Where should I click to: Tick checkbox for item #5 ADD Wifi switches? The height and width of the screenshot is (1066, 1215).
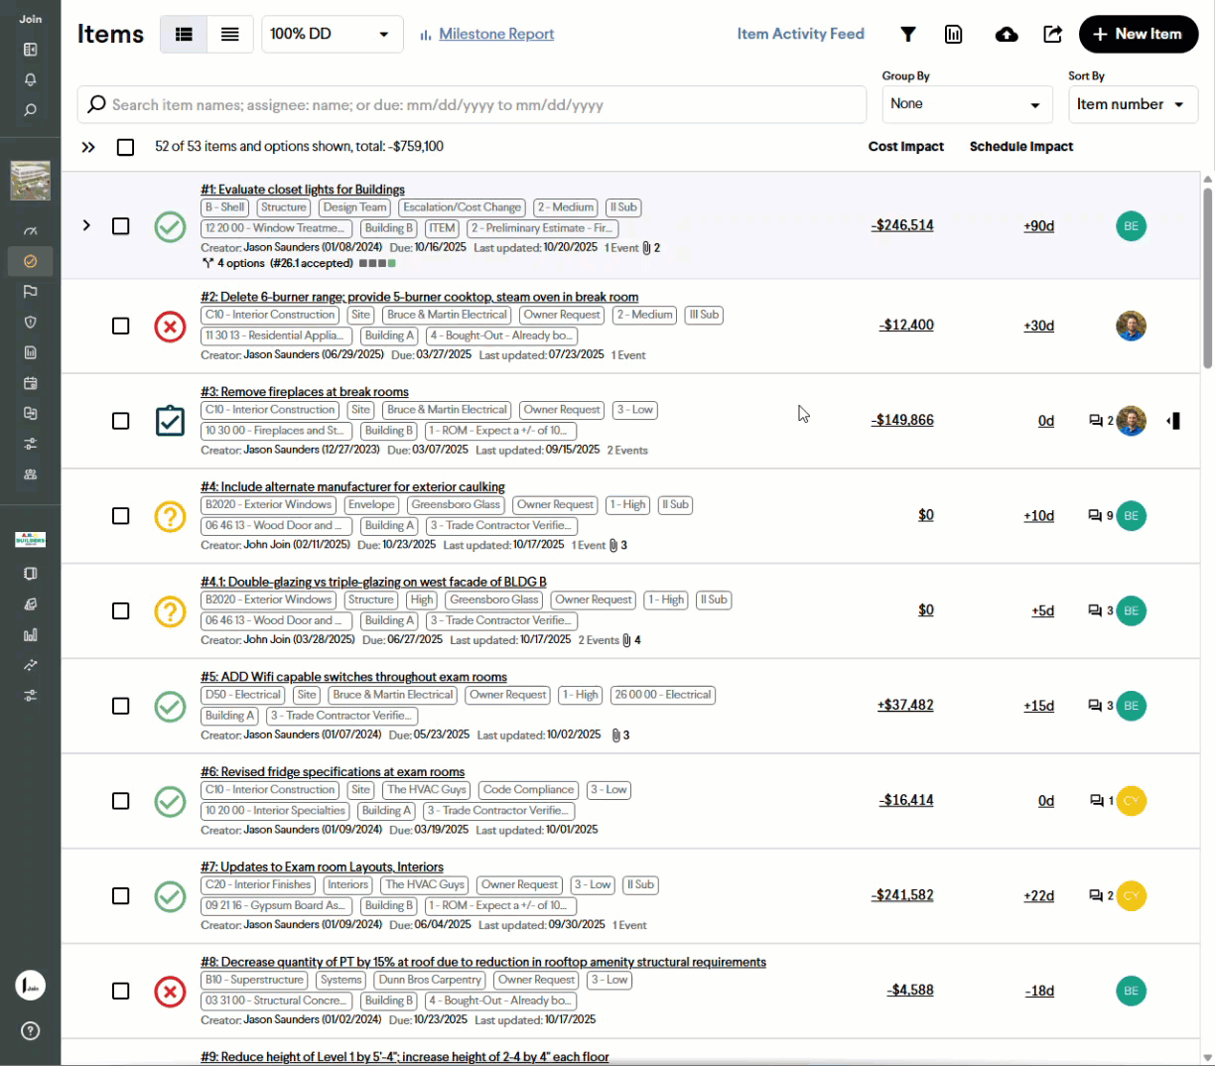click(x=121, y=706)
